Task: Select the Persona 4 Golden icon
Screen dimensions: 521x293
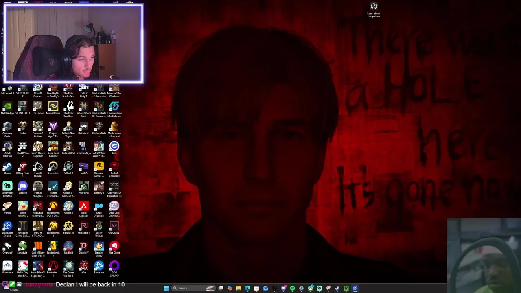Action: 38,129
